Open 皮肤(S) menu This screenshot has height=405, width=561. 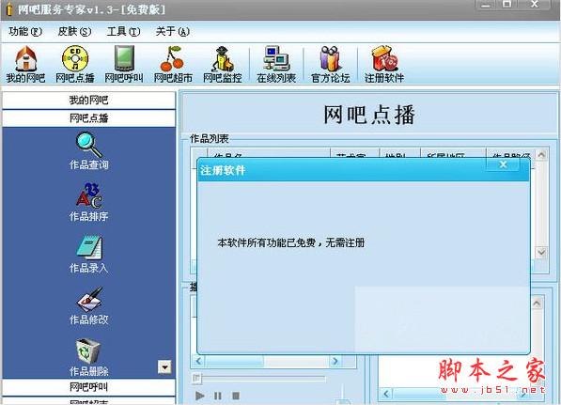(74, 32)
